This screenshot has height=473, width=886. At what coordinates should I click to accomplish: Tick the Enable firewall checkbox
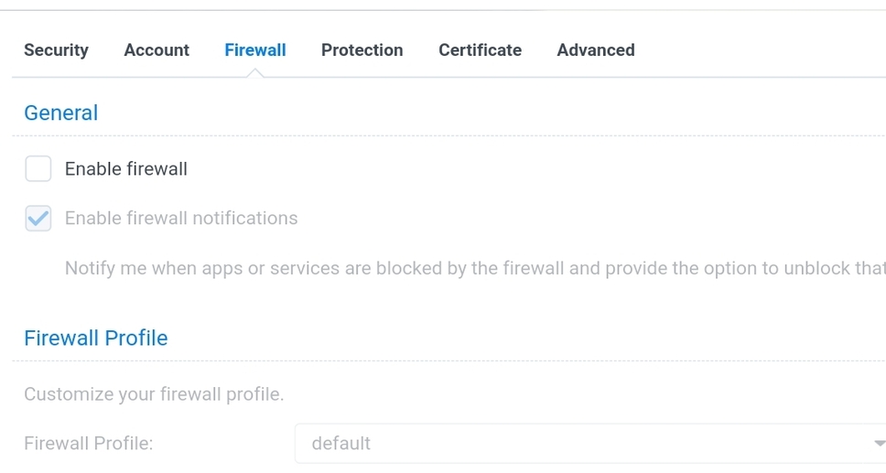point(38,169)
